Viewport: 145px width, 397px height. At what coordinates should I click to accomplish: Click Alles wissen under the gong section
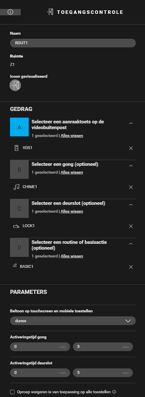click(72, 172)
